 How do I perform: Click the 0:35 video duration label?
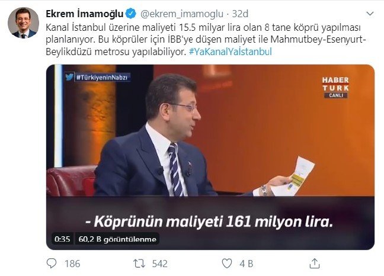pos(62,239)
